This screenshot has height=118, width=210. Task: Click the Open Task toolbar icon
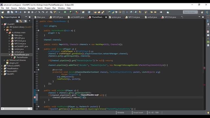coord(99,12)
